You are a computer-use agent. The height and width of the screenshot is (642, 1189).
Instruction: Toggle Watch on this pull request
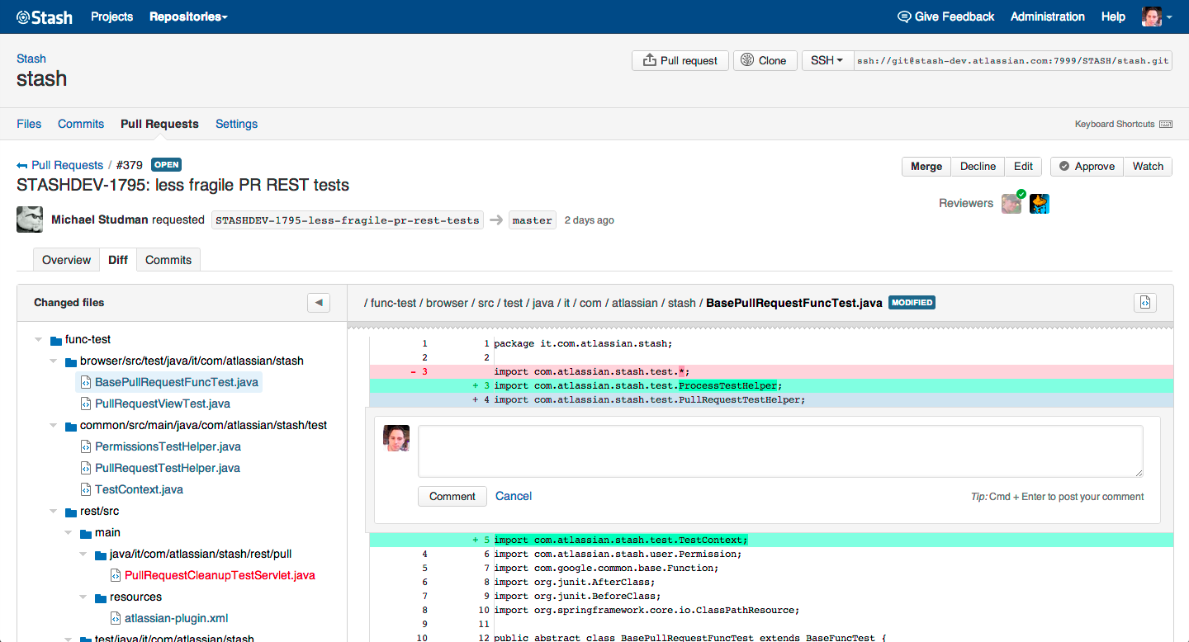tap(1148, 166)
